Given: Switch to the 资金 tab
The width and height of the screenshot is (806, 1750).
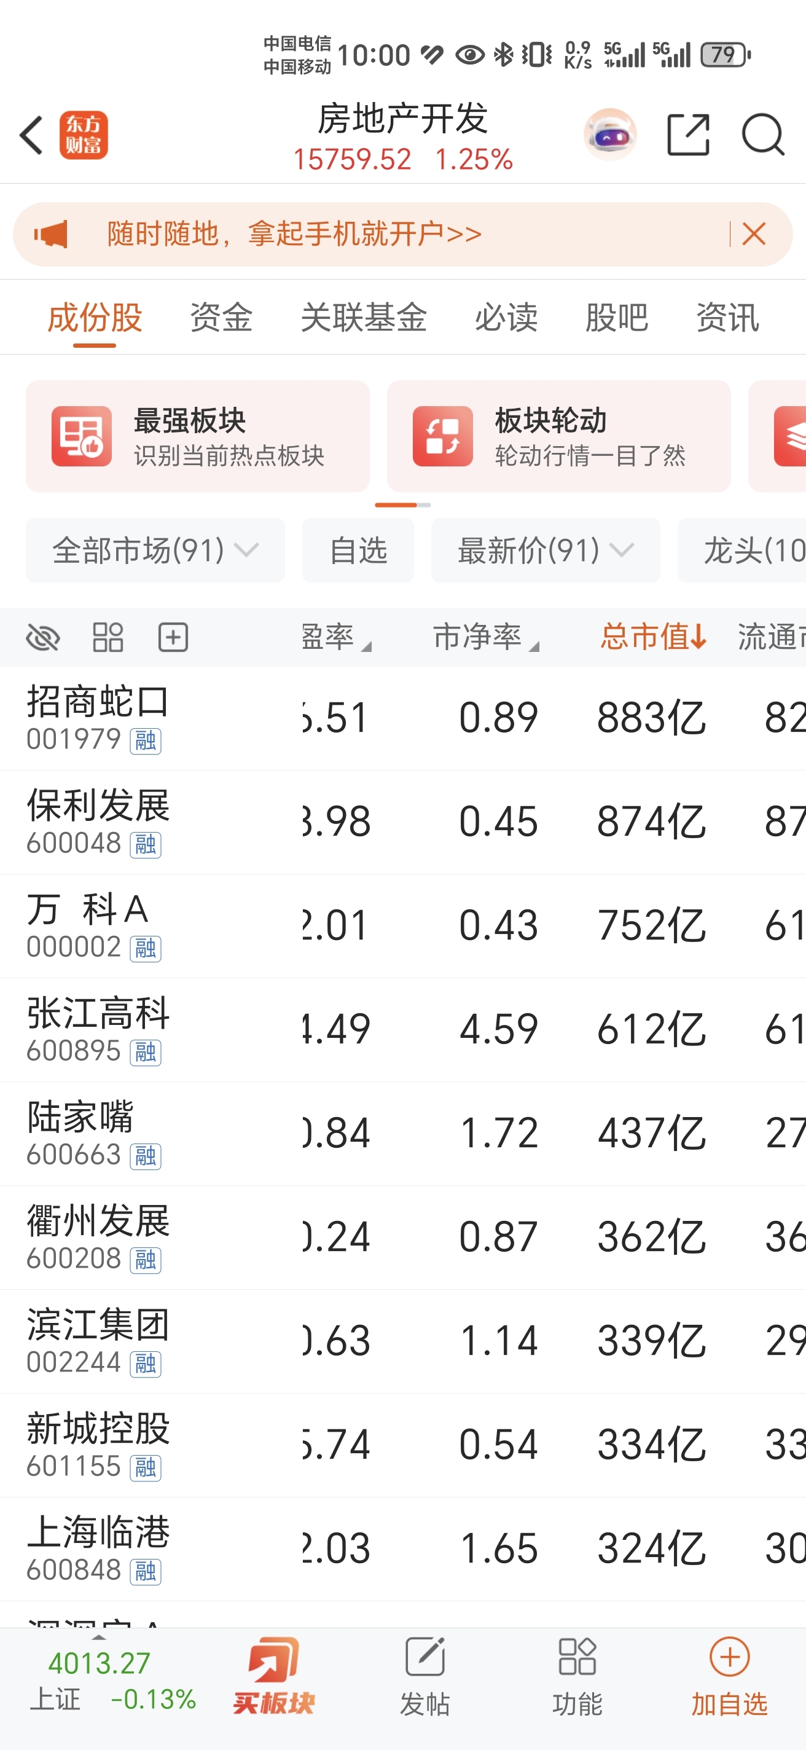Looking at the screenshot, I should (221, 317).
